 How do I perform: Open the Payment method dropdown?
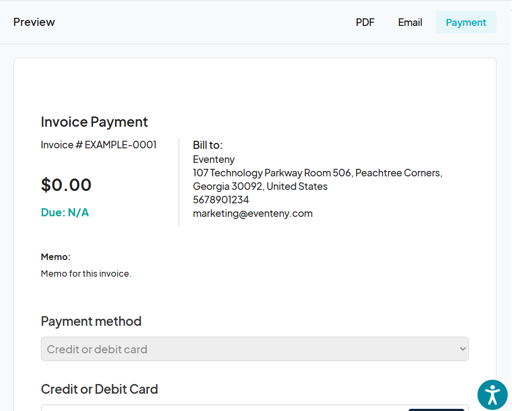click(254, 349)
